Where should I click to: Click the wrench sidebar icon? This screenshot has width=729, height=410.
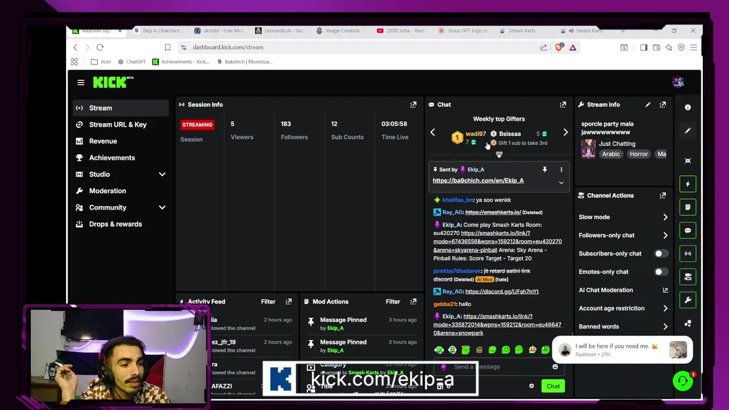click(688, 300)
